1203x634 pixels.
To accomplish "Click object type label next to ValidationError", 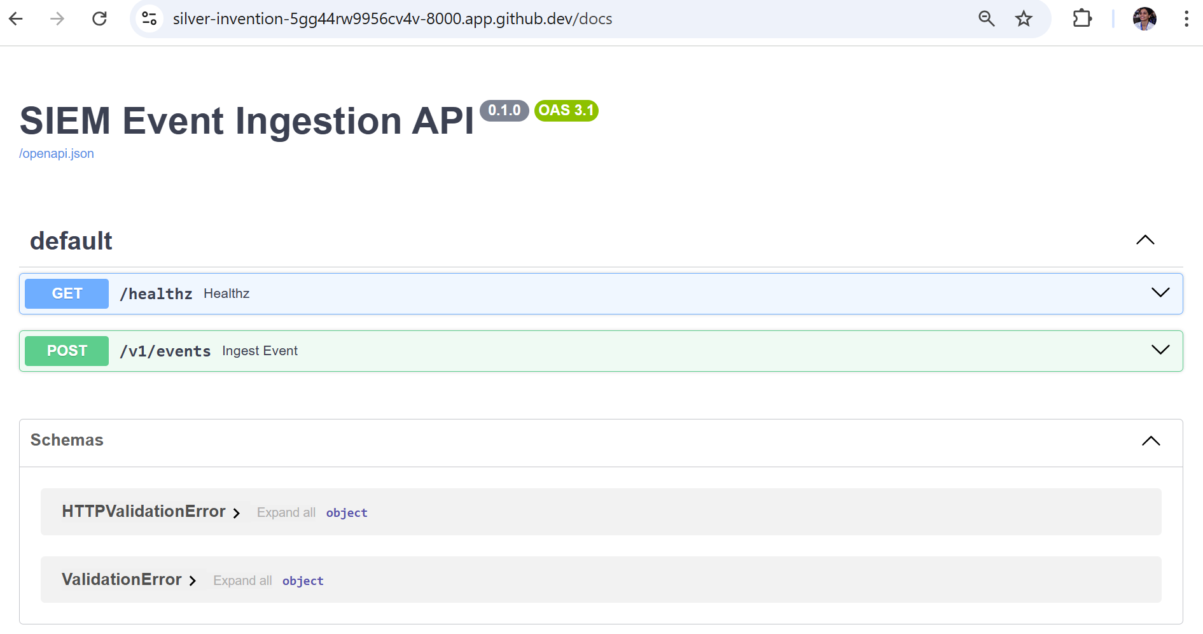I will coord(303,581).
